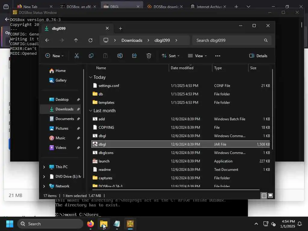Click the search magnifier icon in Explorer

click(266, 40)
